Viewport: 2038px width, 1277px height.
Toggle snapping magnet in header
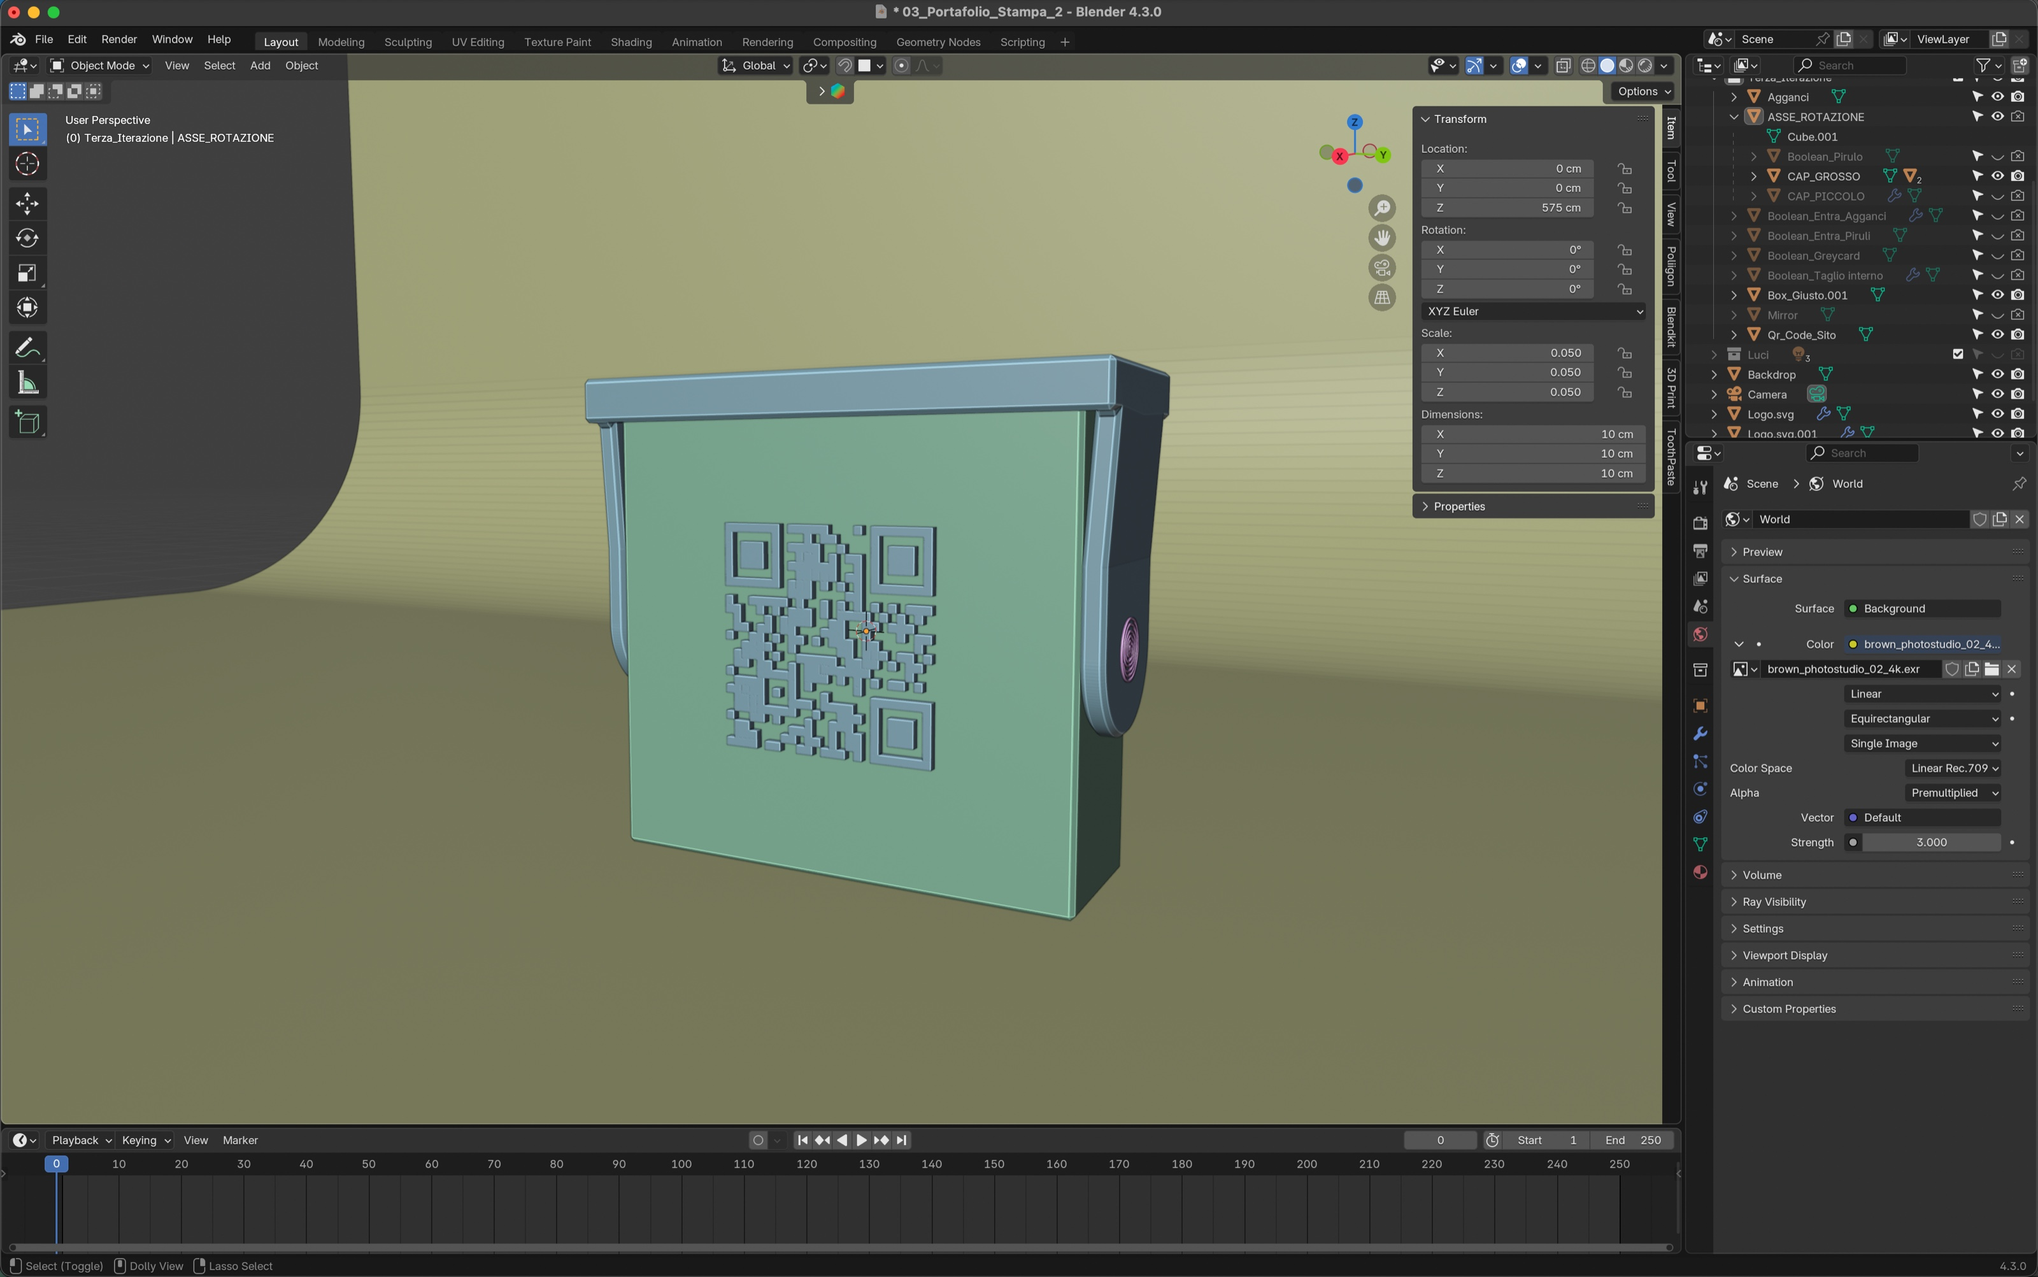coord(844,65)
